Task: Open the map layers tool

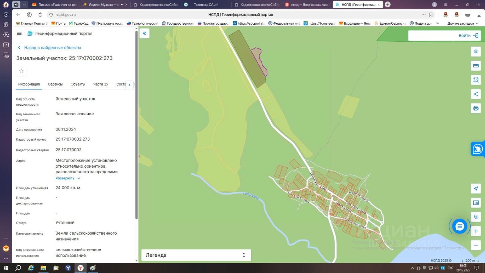Action: [476, 52]
